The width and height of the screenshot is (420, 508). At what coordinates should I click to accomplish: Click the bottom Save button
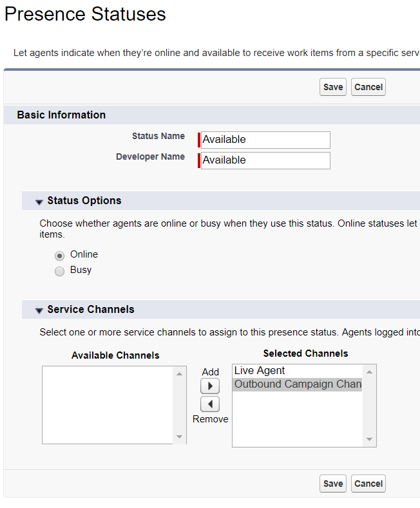[x=333, y=484]
